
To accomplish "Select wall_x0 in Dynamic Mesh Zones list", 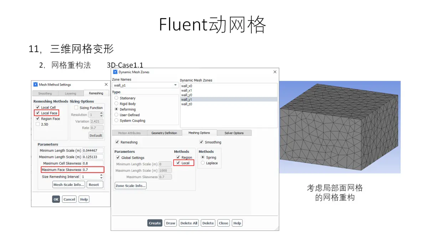I will [229, 86].
